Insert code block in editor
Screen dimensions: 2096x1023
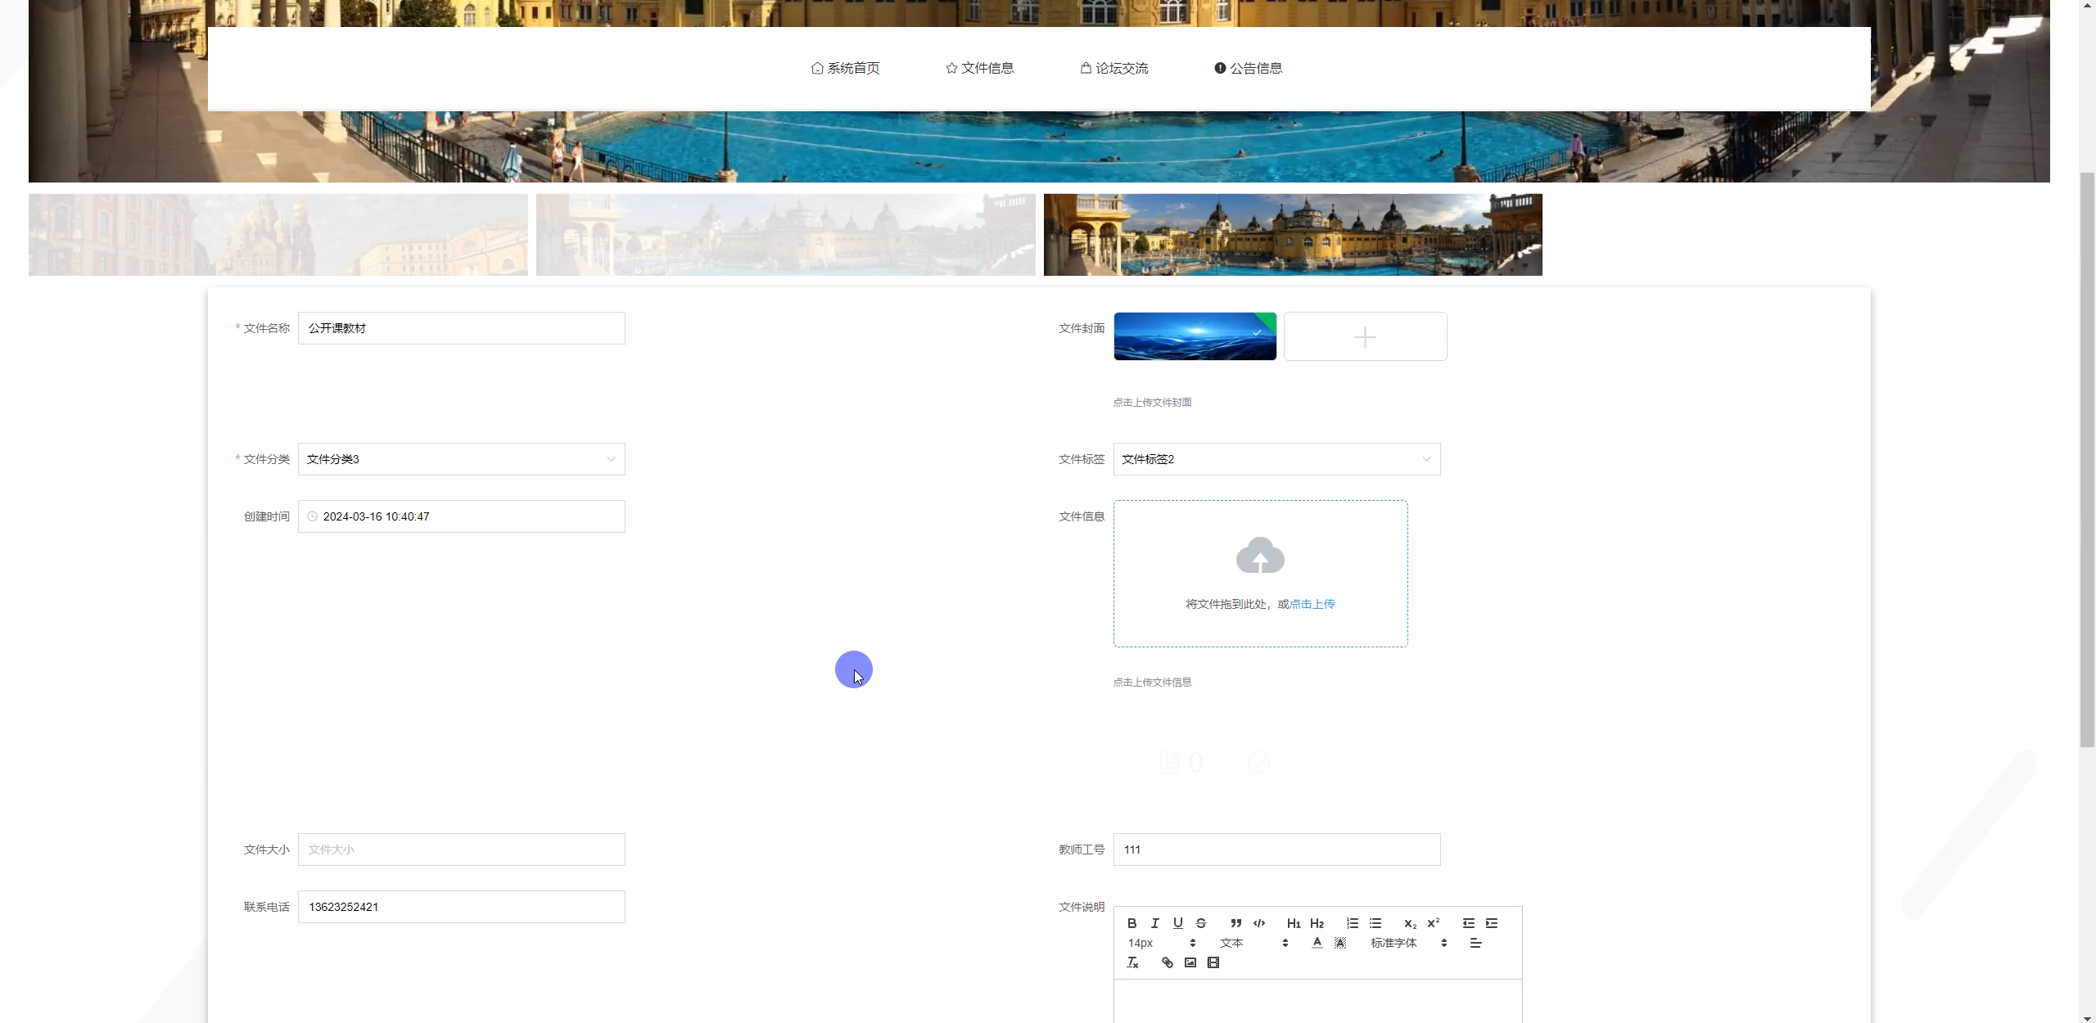(x=1259, y=923)
